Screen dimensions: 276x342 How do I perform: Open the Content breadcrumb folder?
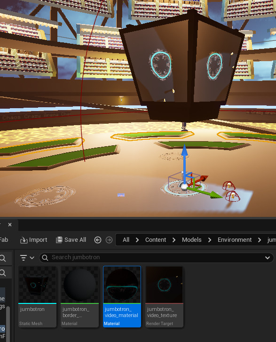[x=156, y=240]
